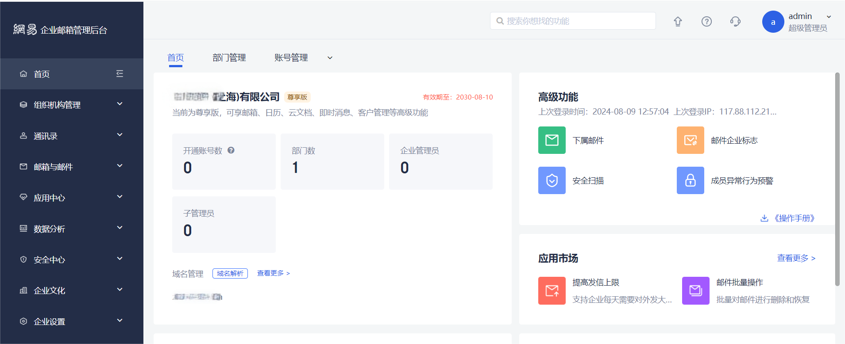Click the 数据分析 chart icon
845x344 pixels.
tap(23, 228)
